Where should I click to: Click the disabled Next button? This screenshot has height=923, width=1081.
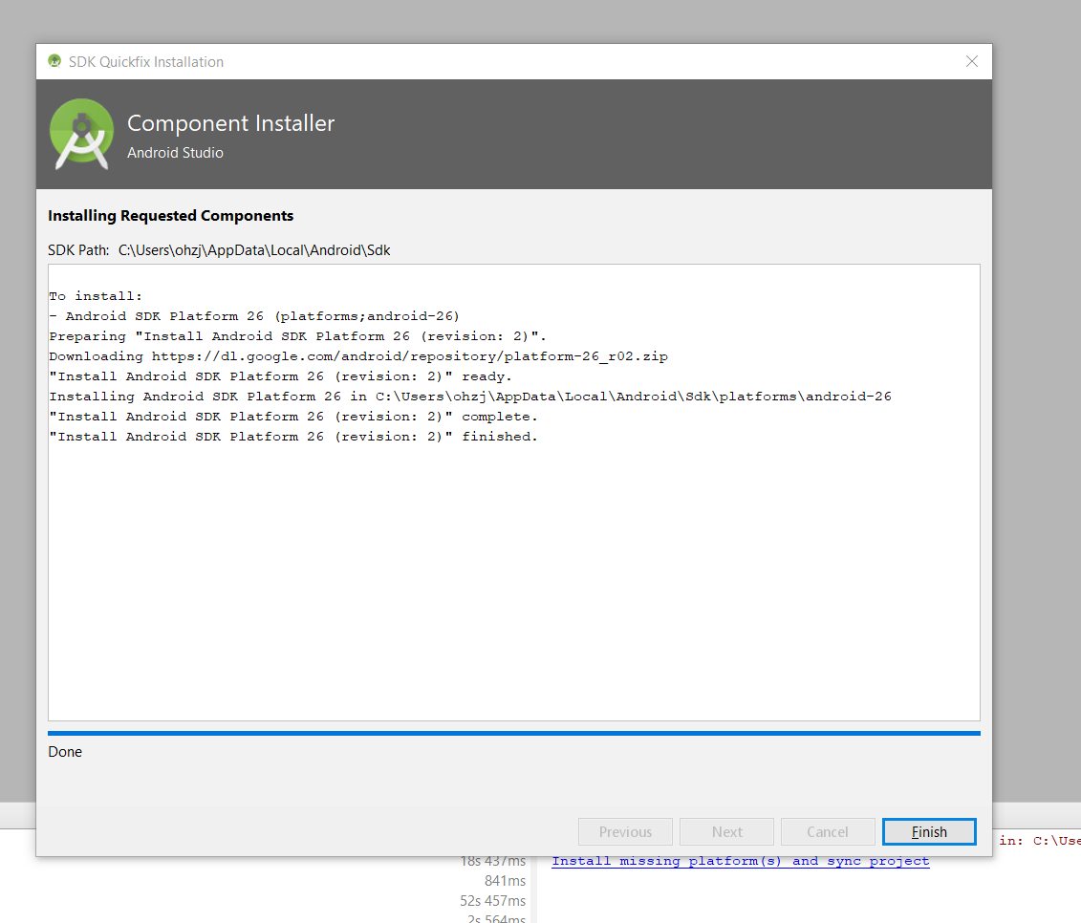tap(726, 831)
